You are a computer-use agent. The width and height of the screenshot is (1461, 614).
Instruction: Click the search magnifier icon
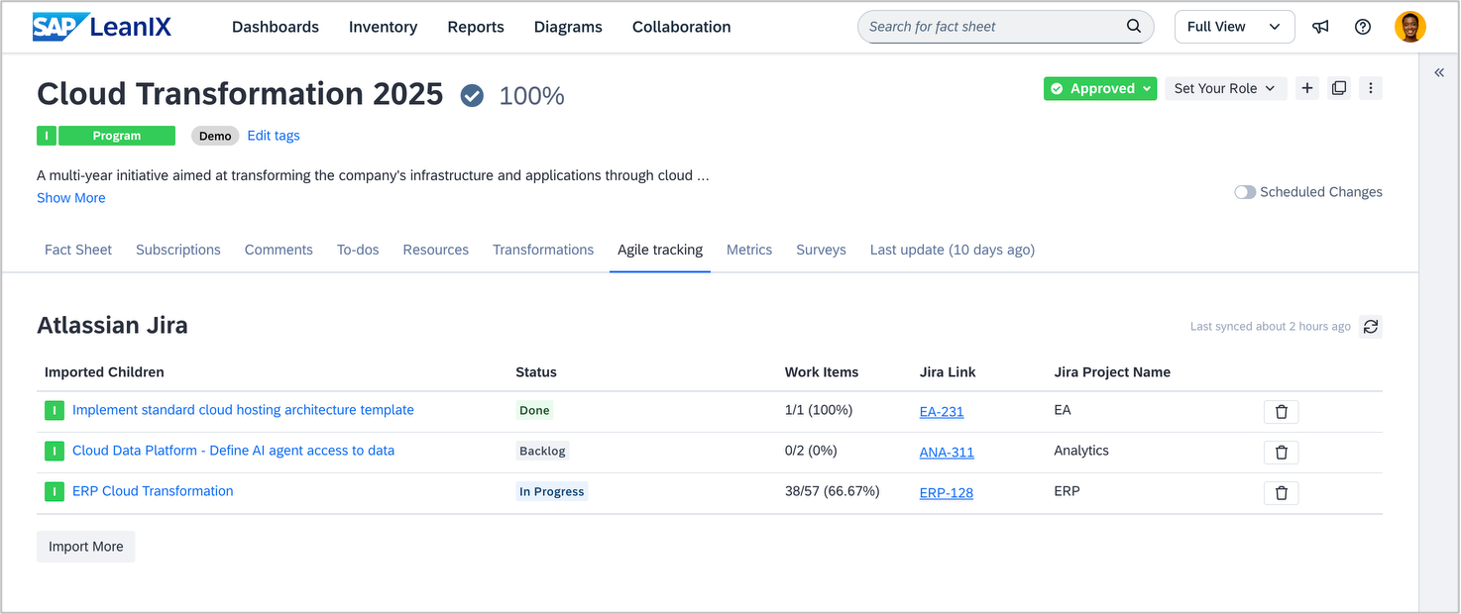click(1134, 27)
